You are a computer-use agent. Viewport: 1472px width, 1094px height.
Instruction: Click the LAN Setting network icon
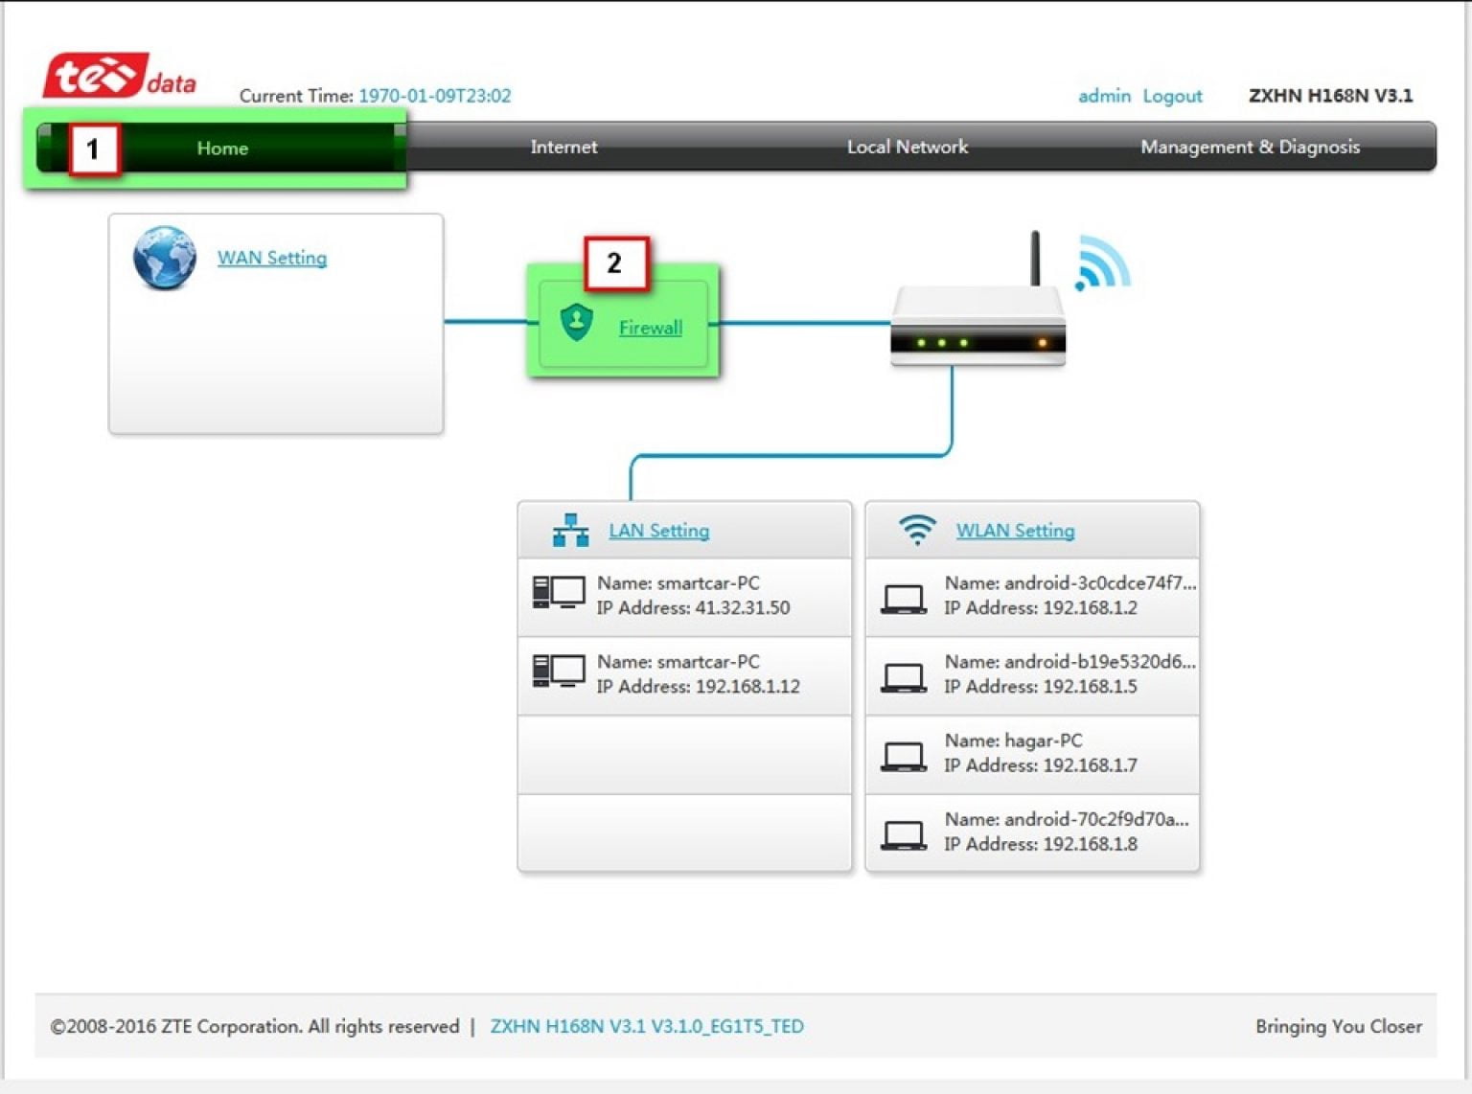click(x=570, y=530)
